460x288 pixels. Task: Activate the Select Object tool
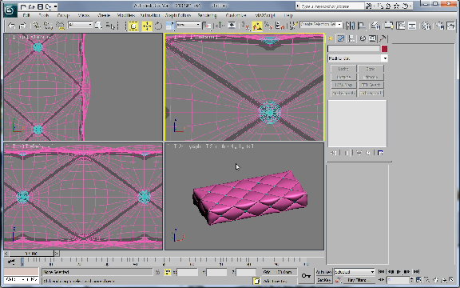[98, 26]
